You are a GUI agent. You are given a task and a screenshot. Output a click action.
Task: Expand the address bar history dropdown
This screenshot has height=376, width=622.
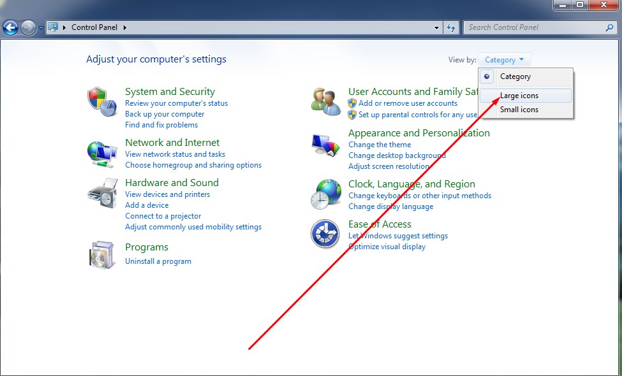pyautogui.click(x=436, y=28)
